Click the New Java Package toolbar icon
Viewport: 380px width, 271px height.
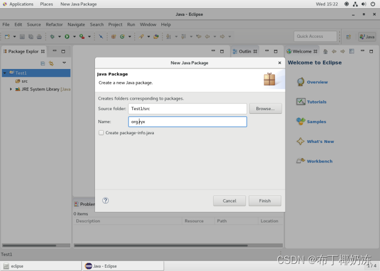[114, 37]
